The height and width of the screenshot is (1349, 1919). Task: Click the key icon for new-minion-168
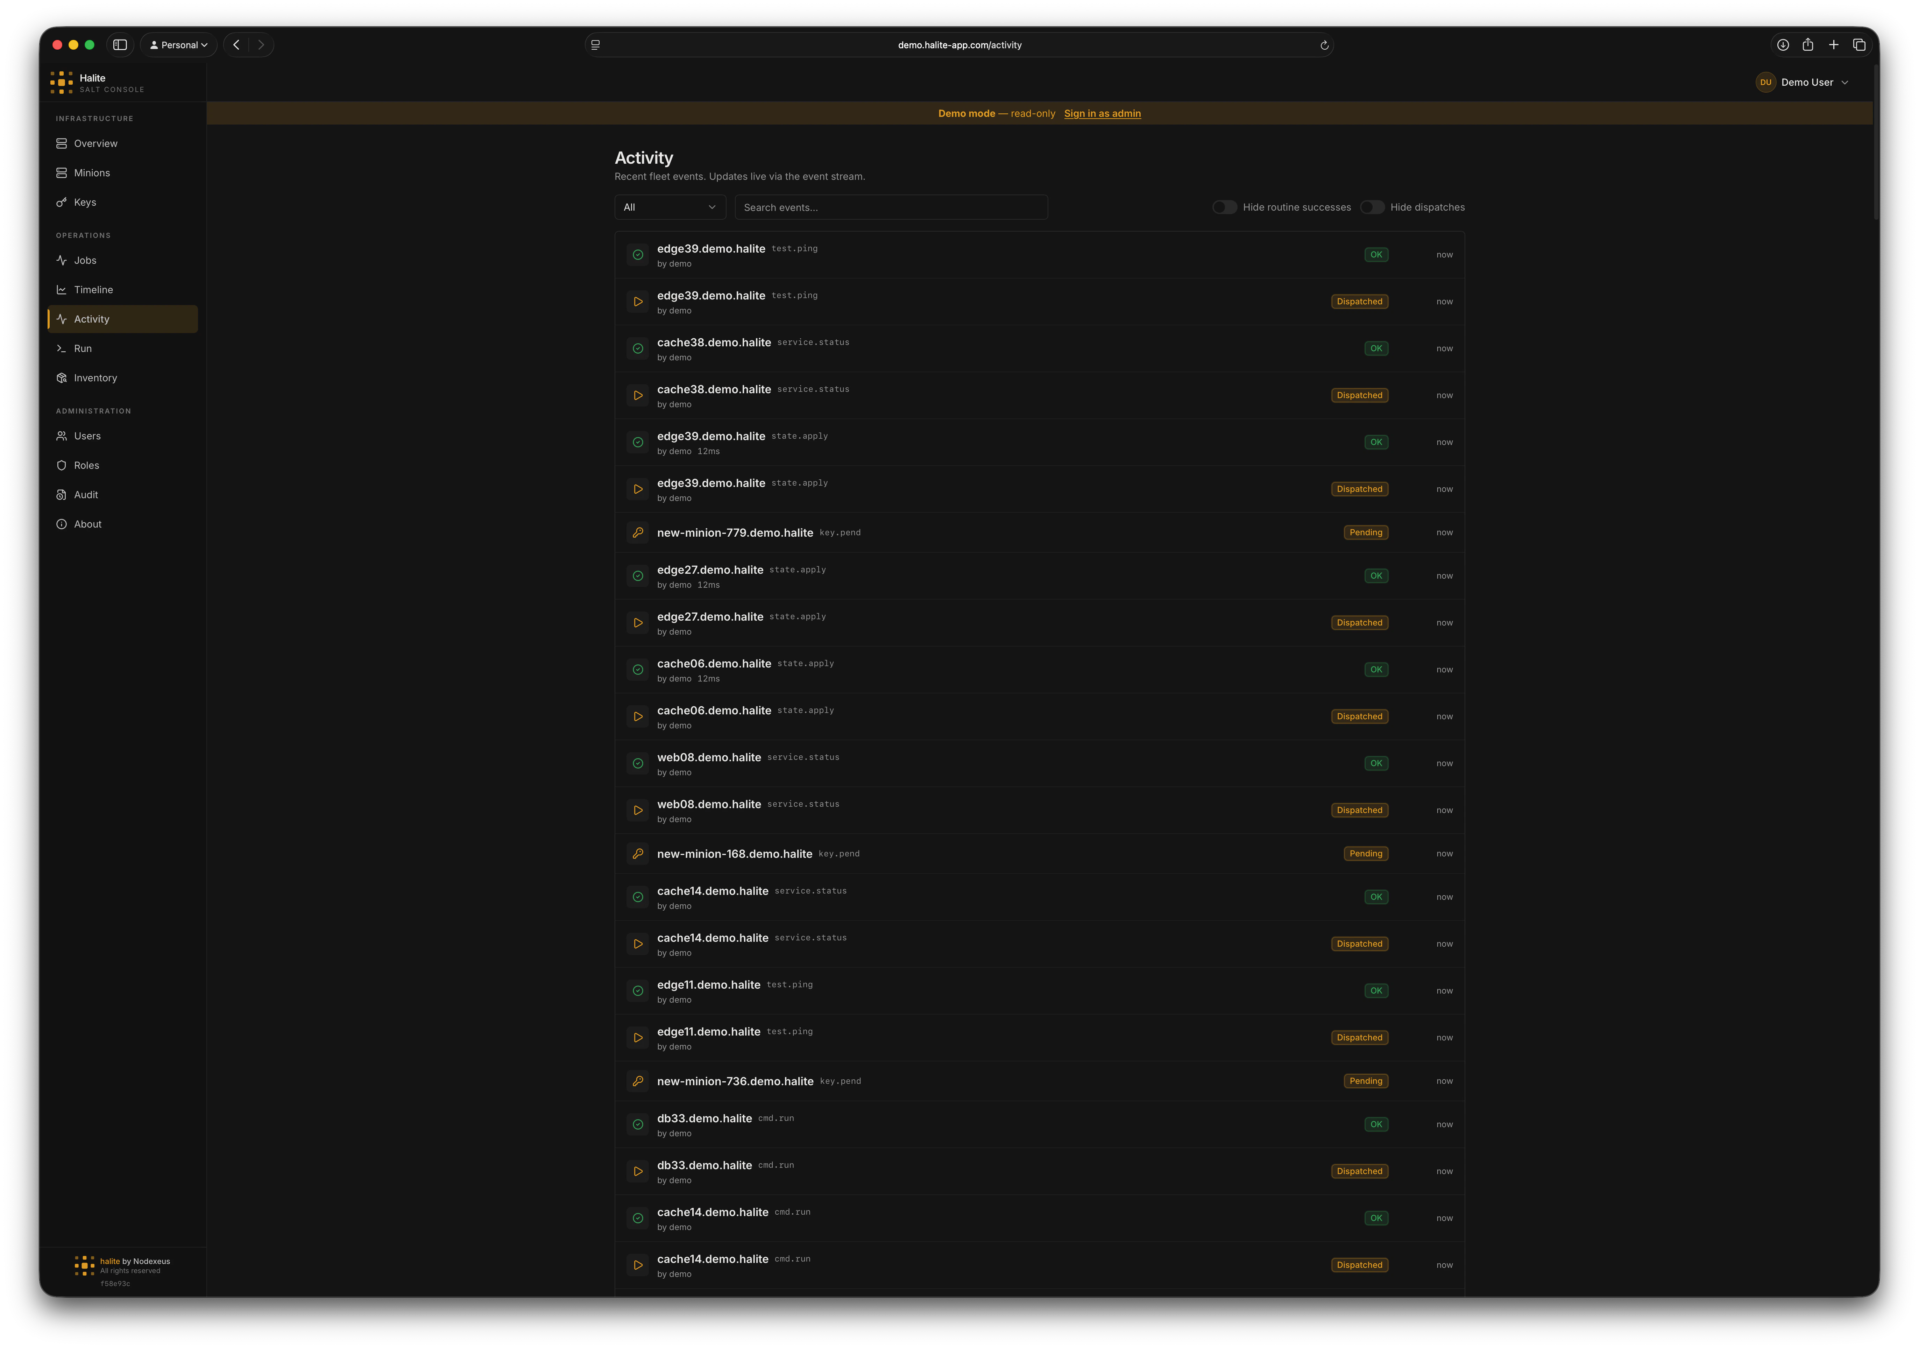[638, 853]
